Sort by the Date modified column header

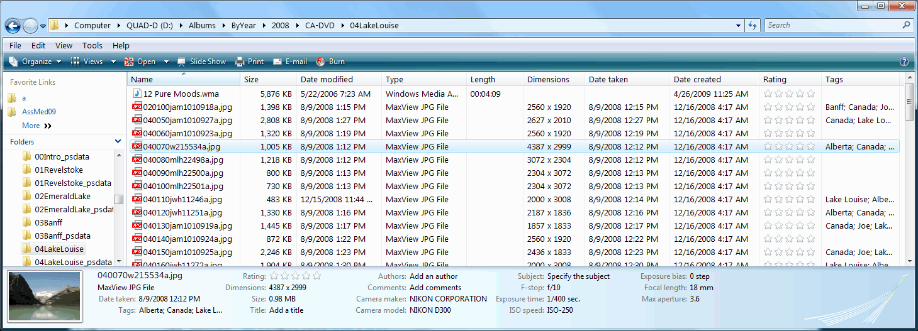tap(339, 79)
